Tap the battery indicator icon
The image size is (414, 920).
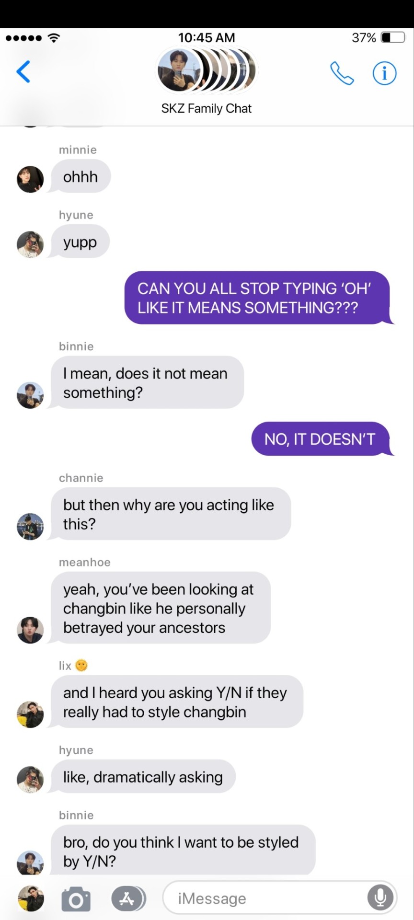coord(393,37)
